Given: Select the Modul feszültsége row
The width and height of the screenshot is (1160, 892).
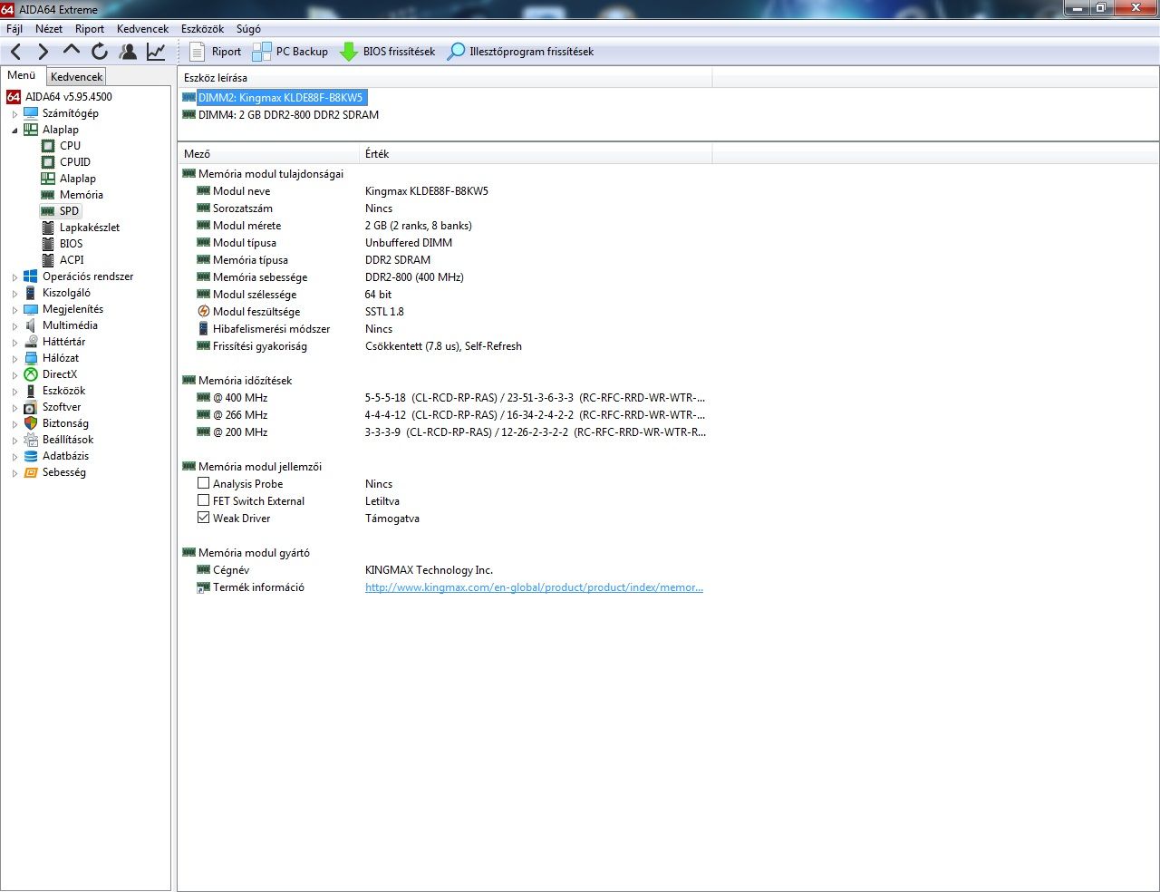Looking at the screenshot, I should pos(300,312).
